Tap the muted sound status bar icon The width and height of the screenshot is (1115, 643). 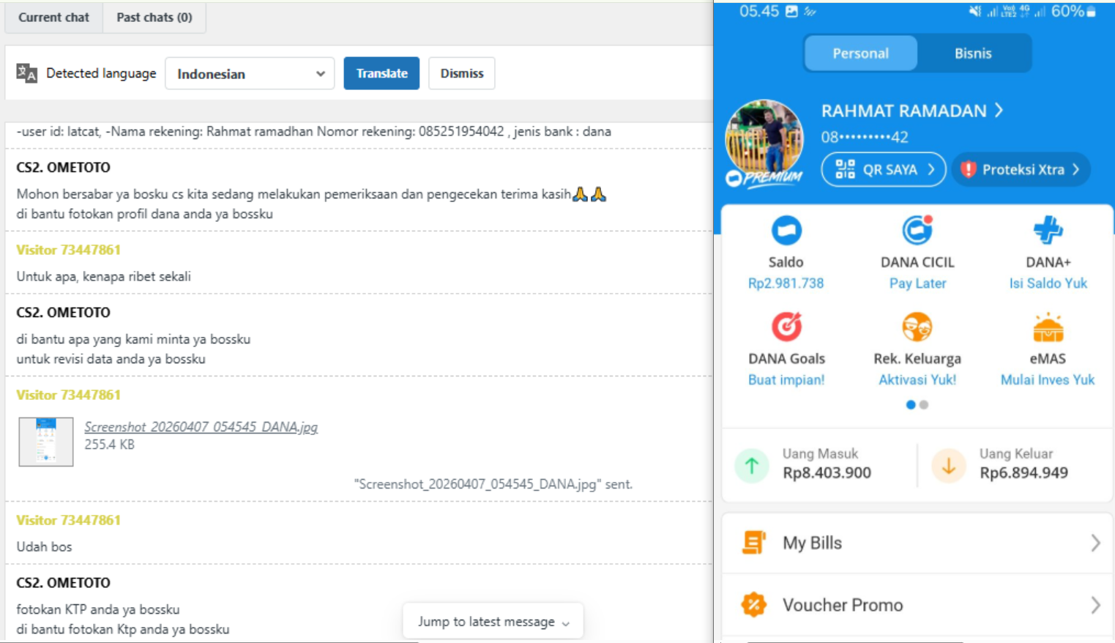[x=974, y=11]
